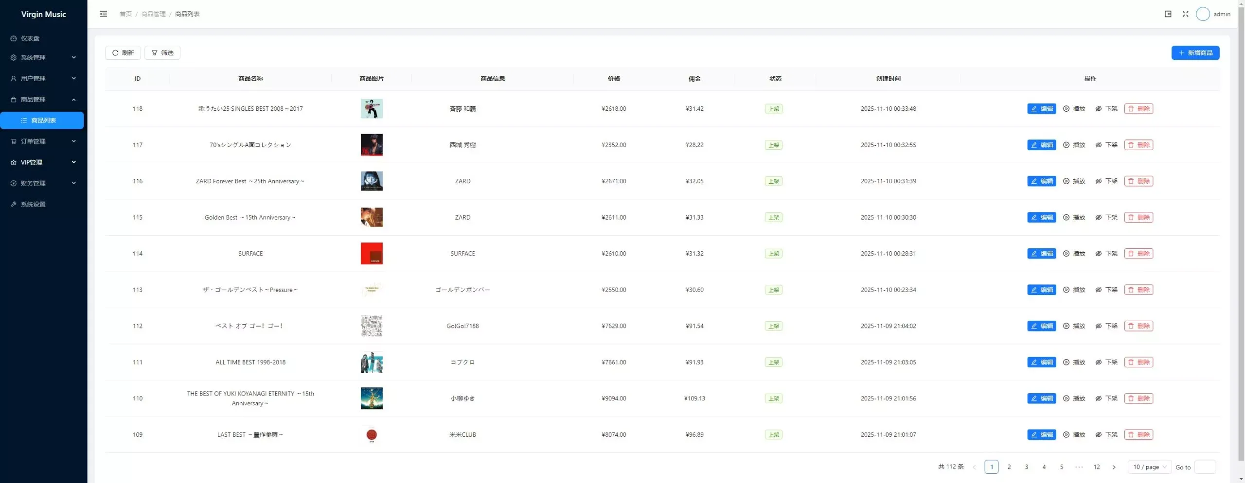Take product 113 off shelf via 下架
Screen dimensions: 1245x483
1106,290
